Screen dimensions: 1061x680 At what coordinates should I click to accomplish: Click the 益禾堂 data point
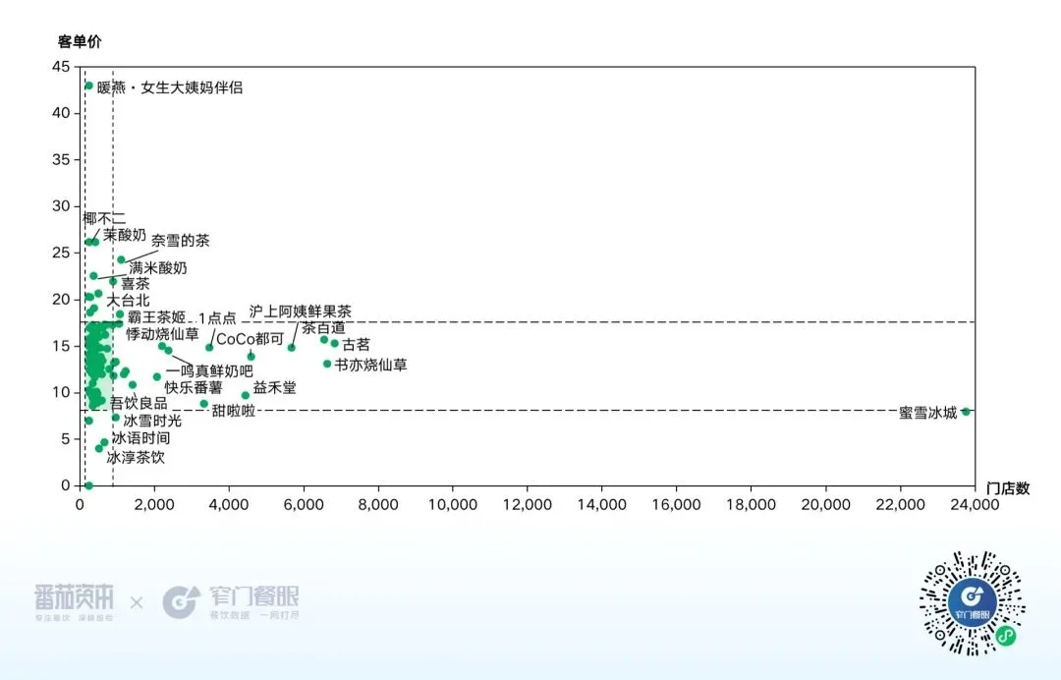point(246,396)
